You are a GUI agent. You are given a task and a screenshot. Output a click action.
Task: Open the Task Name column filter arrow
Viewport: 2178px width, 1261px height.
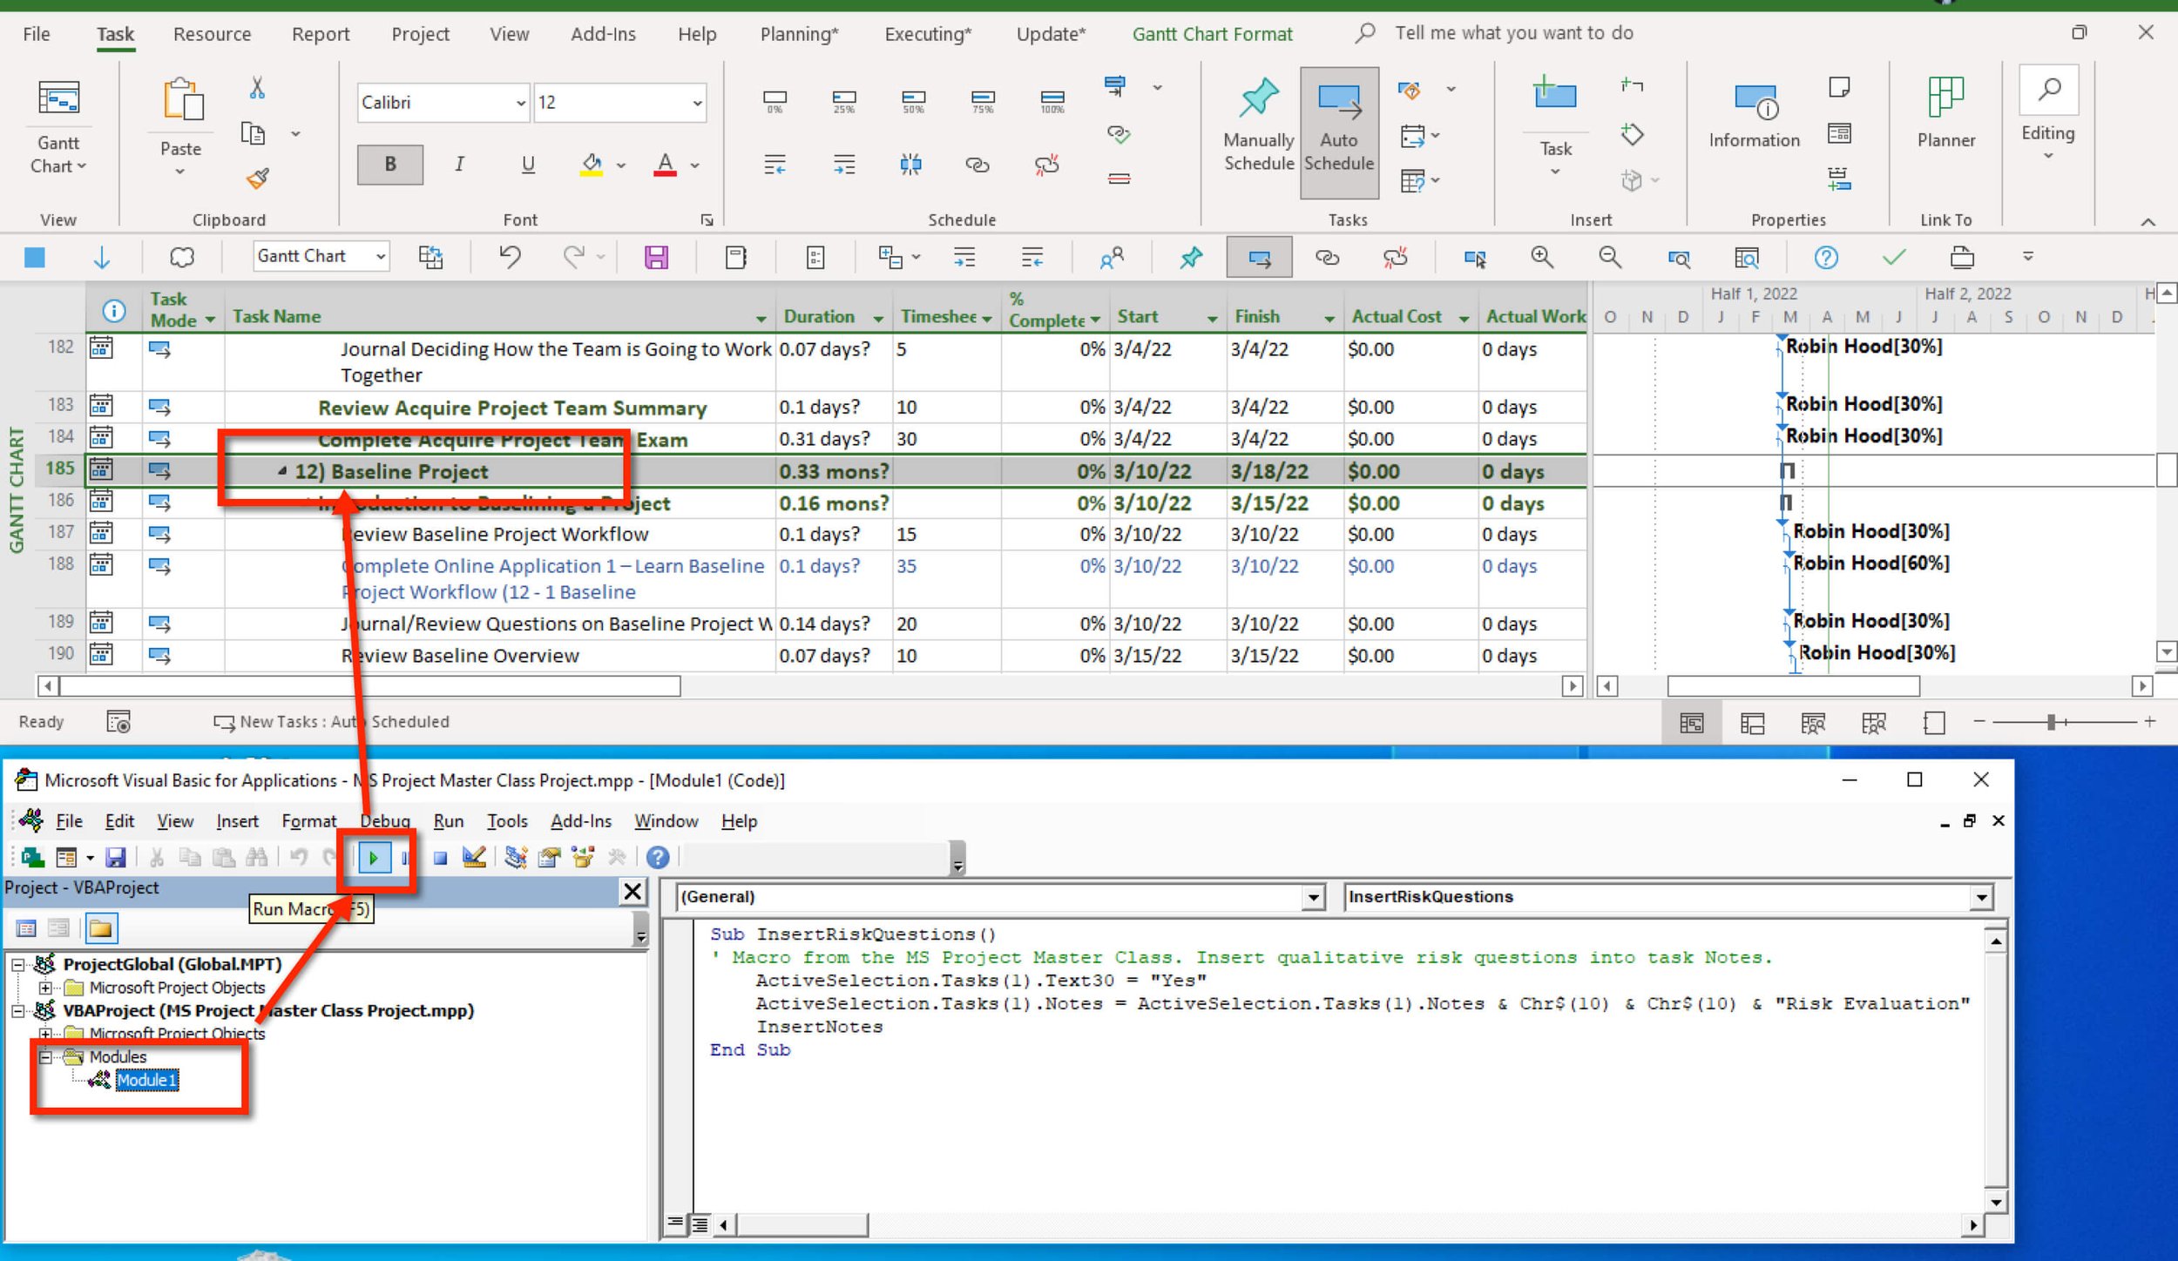coord(761,320)
